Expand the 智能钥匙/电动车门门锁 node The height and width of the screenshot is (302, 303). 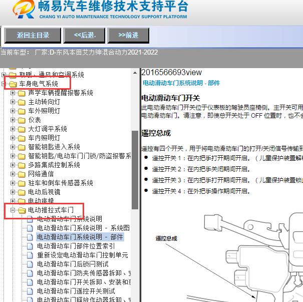click(x=13, y=156)
